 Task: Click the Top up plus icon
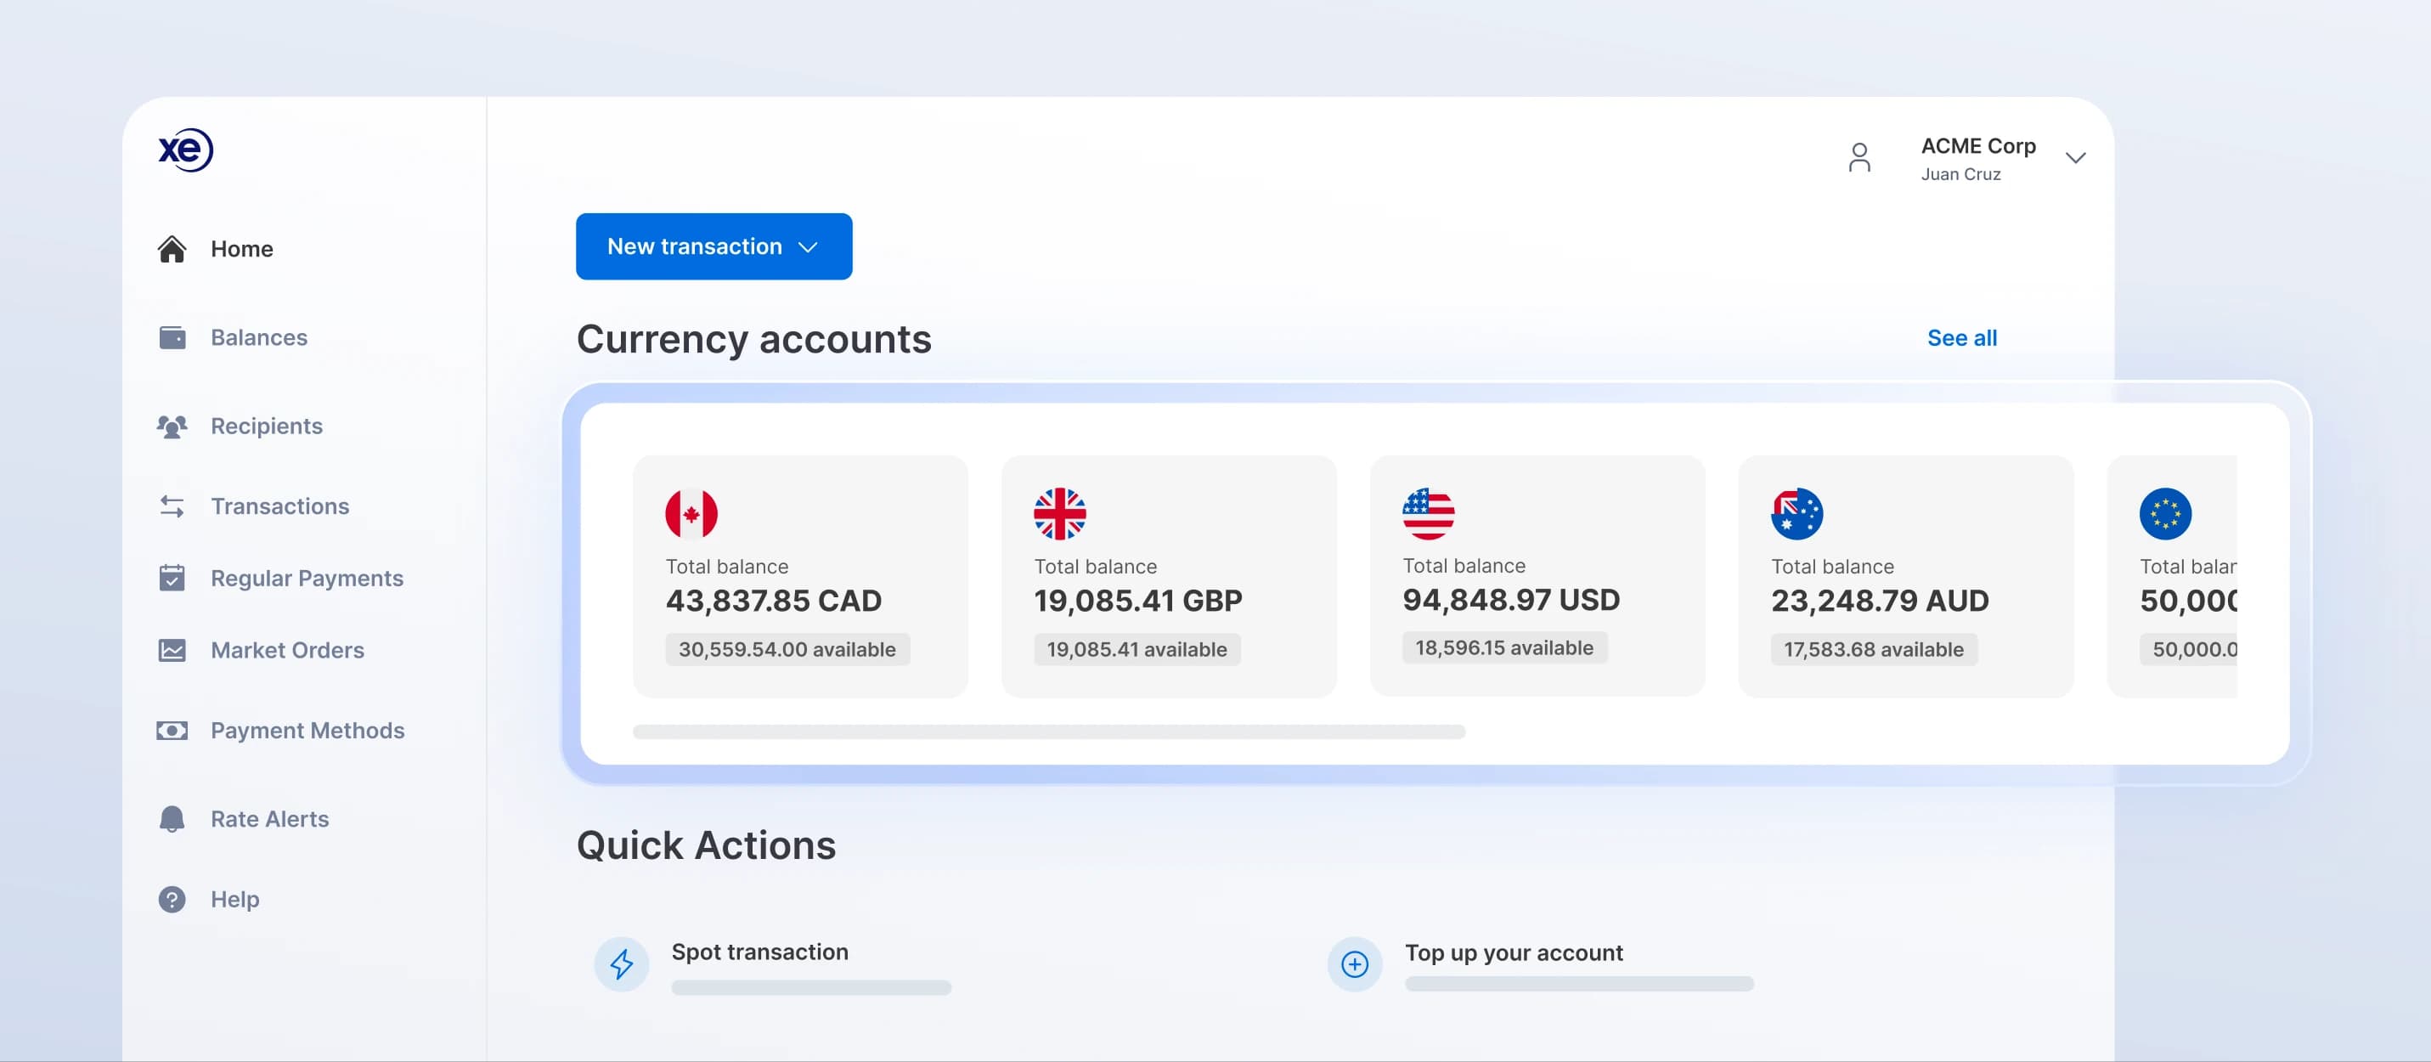tap(1354, 963)
